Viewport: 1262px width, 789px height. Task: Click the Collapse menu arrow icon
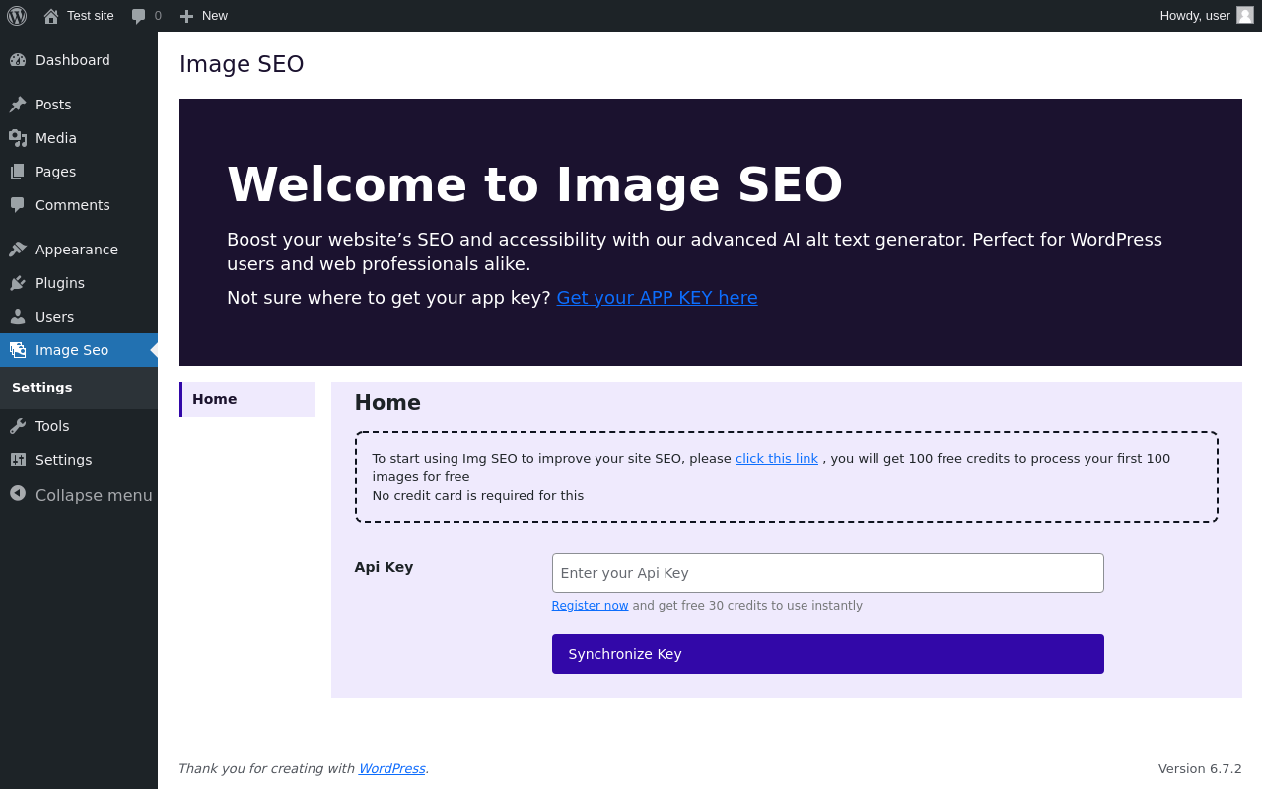18,493
